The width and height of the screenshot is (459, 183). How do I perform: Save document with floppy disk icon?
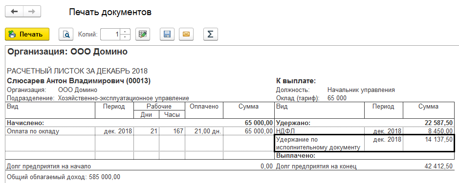[x=167, y=35]
